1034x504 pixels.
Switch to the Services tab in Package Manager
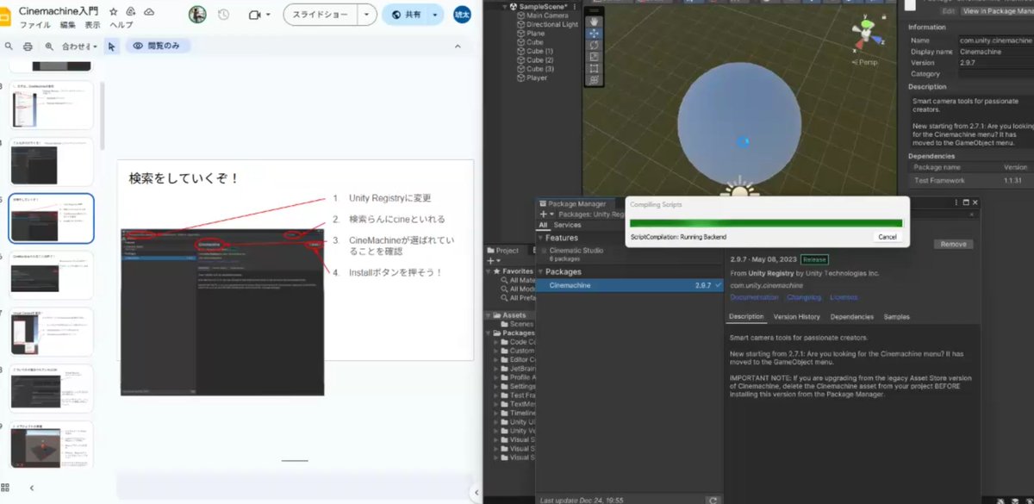567,225
